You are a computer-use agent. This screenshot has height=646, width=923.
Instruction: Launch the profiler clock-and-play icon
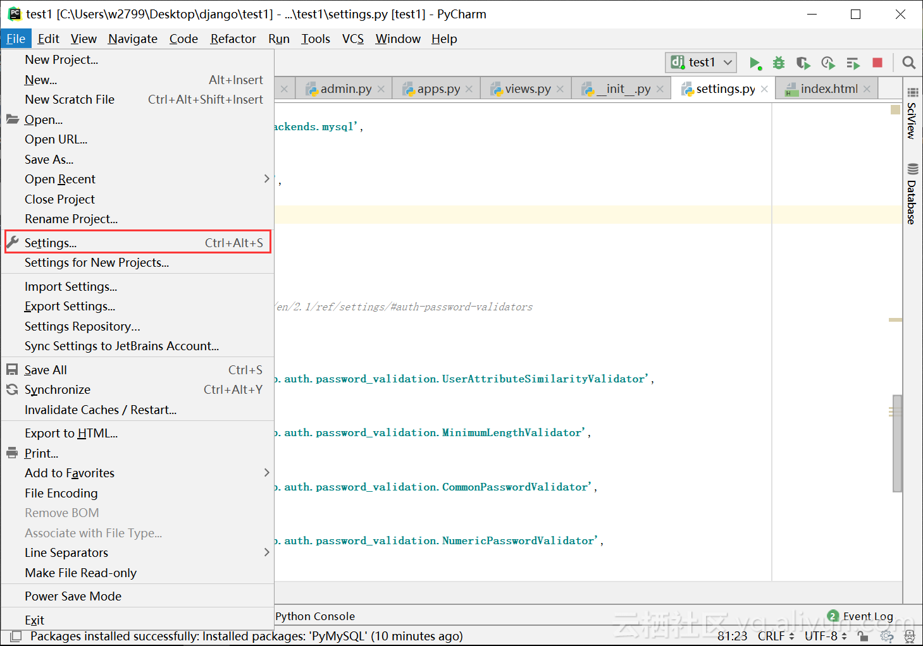828,63
